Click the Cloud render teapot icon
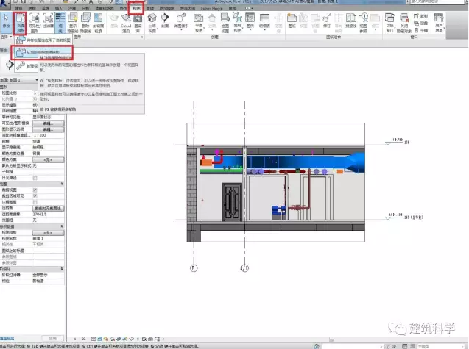Viewport: 469px width, 349px height. coord(126,23)
